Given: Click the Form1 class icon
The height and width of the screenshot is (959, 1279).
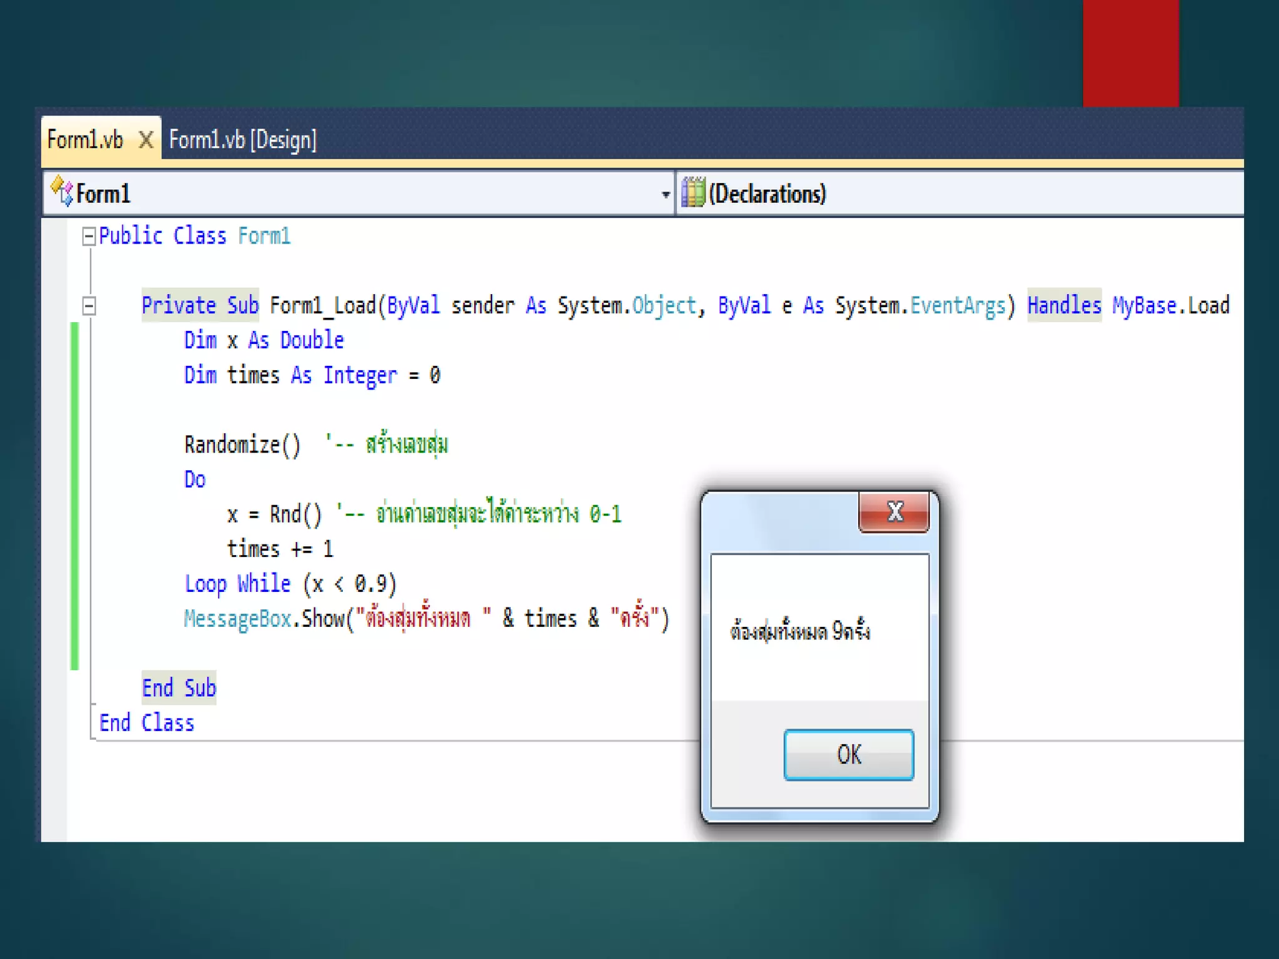Looking at the screenshot, I should pos(62,191).
